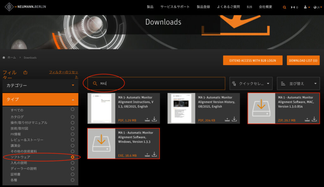This screenshot has width=324, height=187.
Task: Collapse the タイプ filter section
Action: point(40,99)
